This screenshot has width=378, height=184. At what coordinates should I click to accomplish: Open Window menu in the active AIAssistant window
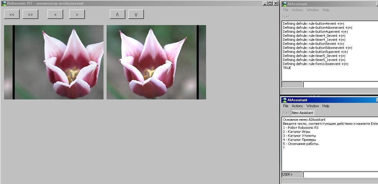tap(312, 106)
